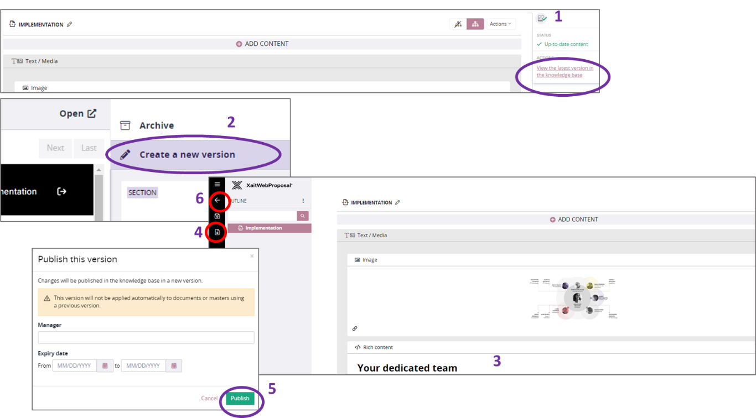Close the Publish this version dialog
Viewport: 756px width, 418px height.
252,256
